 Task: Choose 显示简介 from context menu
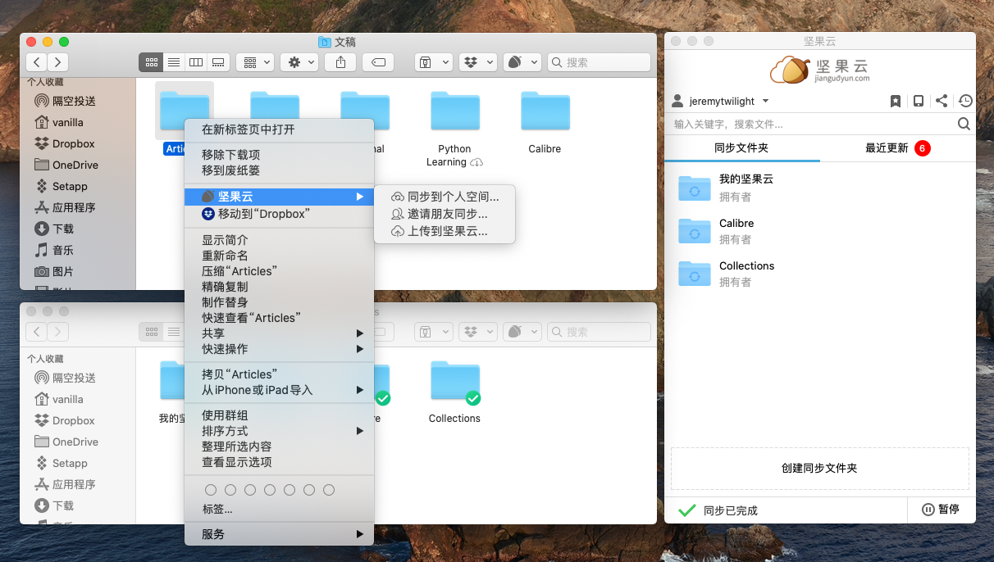pos(279,240)
